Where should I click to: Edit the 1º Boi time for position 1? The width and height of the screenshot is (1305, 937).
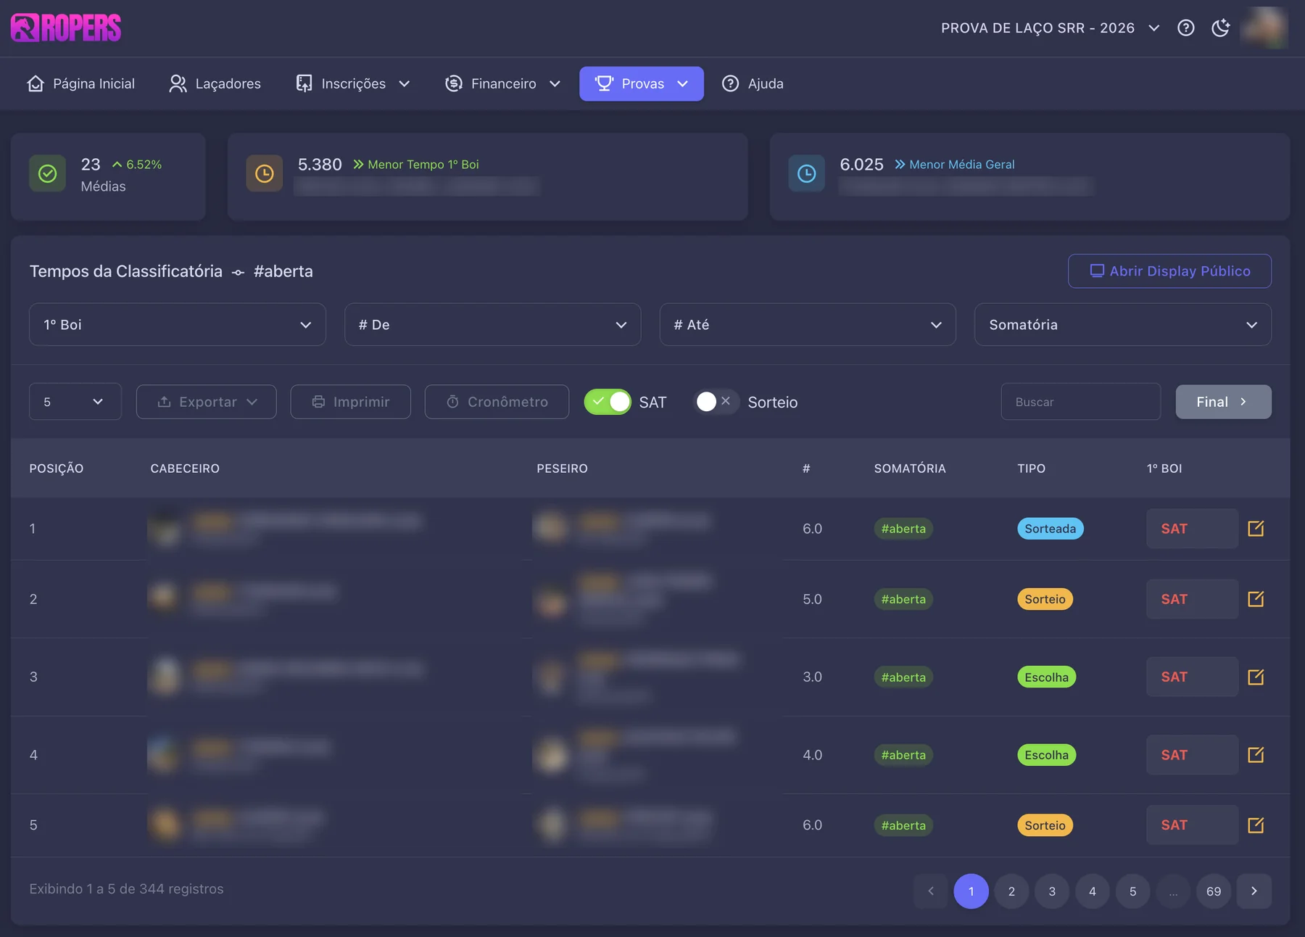coord(1256,528)
